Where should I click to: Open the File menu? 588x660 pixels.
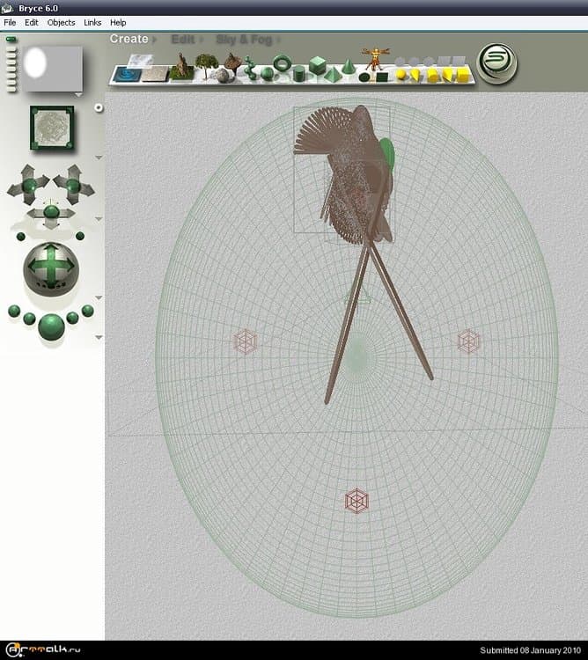pyautogui.click(x=10, y=22)
